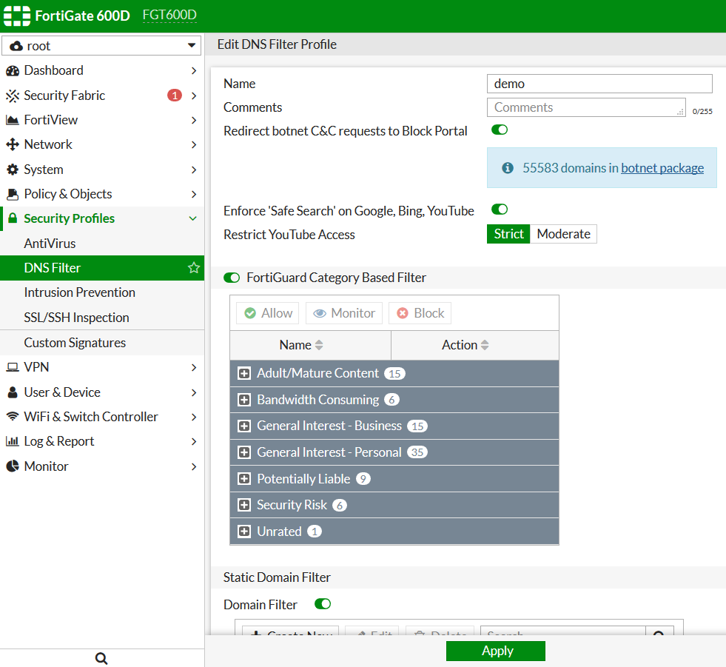Turn off Enforce Safe Search toggle
The width and height of the screenshot is (726, 667).
coord(500,210)
